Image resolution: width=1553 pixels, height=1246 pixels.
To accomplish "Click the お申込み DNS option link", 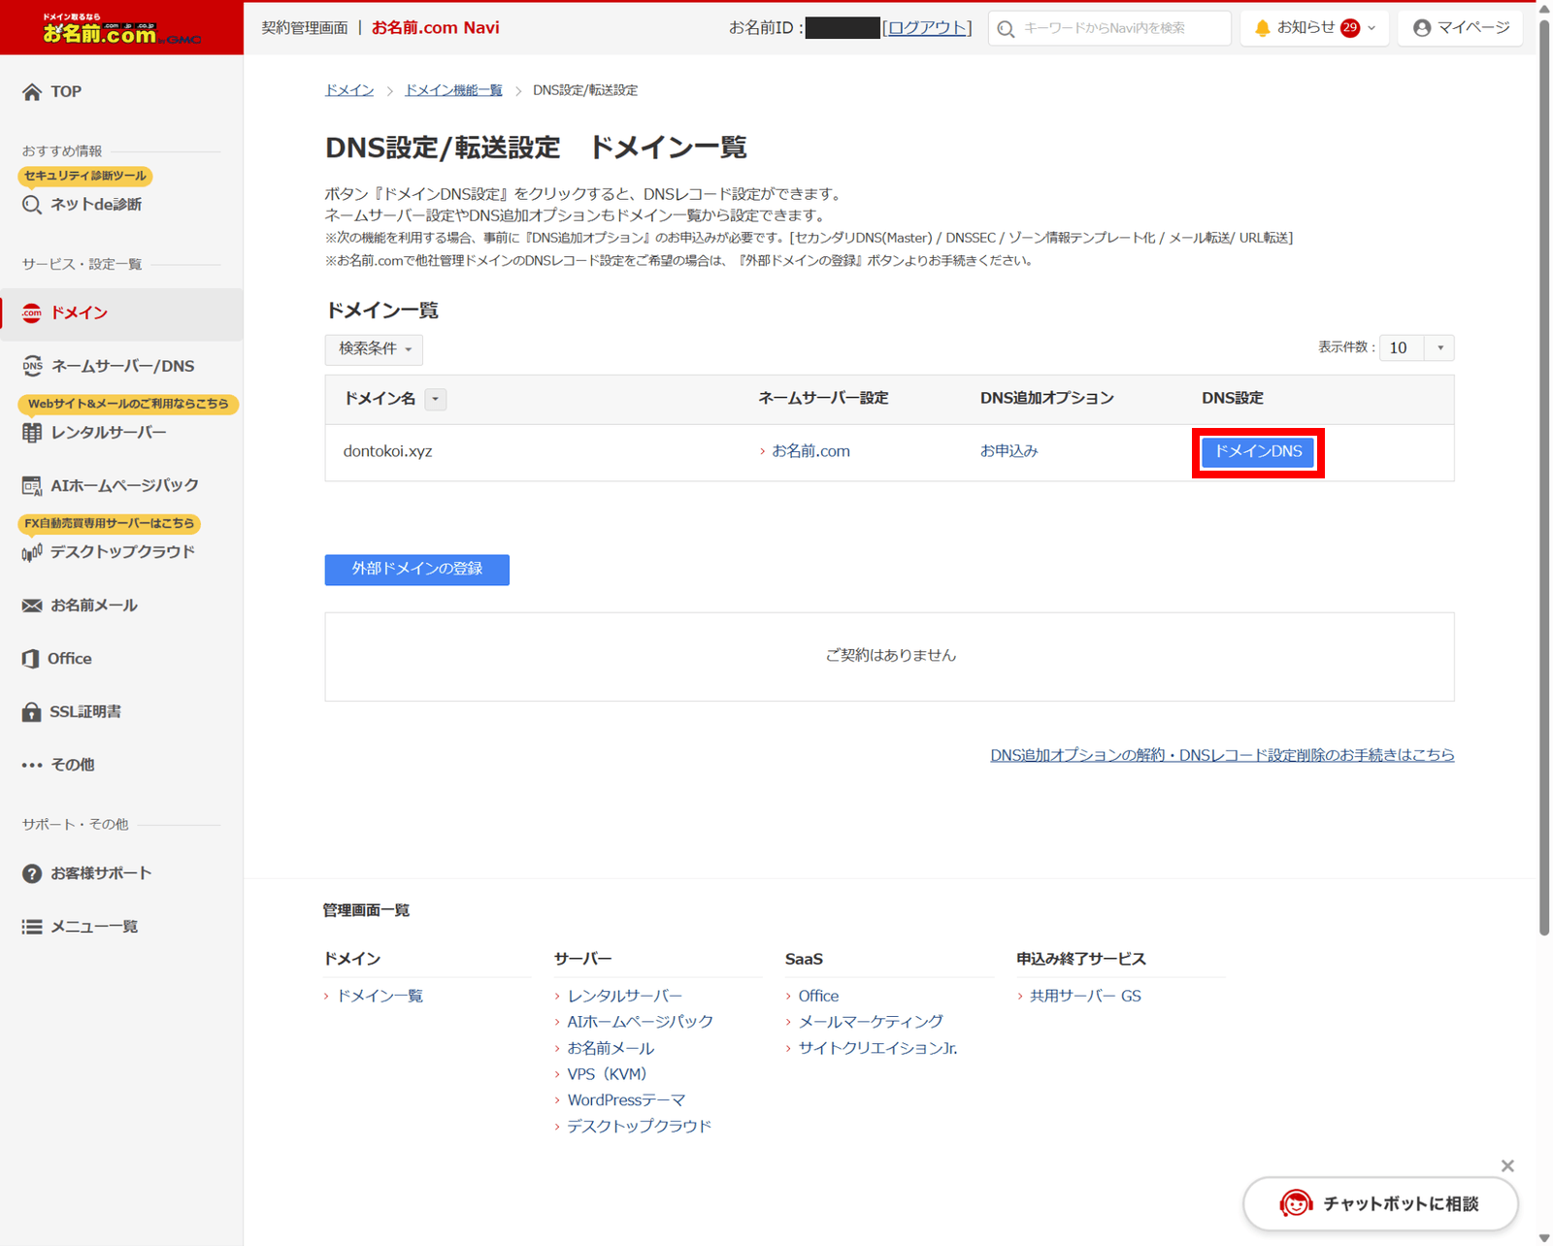I will click(1008, 451).
